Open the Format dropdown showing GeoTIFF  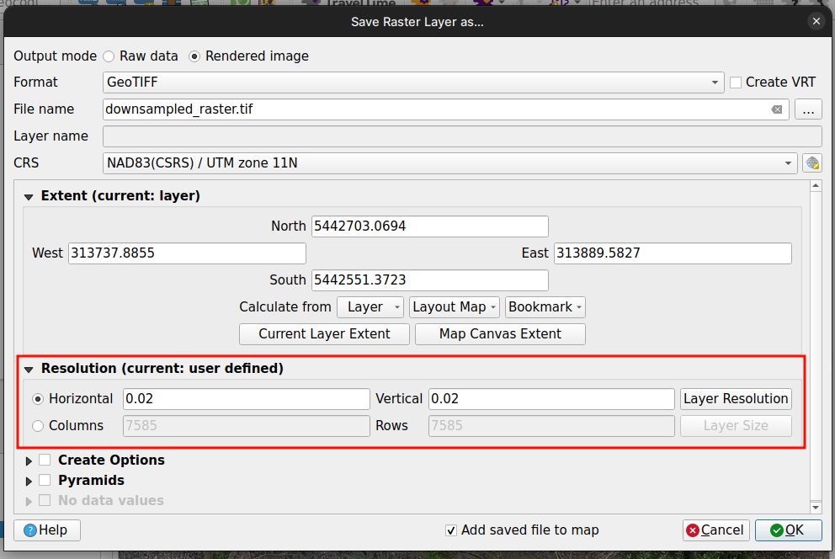point(412,83)
